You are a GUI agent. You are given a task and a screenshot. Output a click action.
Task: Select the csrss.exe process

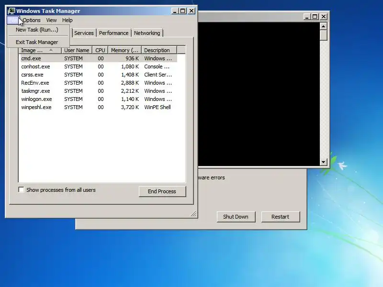(x=98, y=75)
